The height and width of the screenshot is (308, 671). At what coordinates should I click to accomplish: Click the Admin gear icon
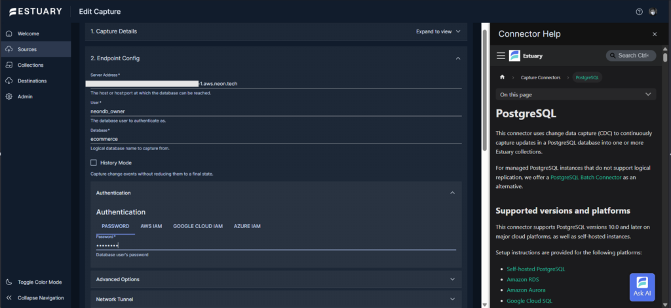(9, 97)
